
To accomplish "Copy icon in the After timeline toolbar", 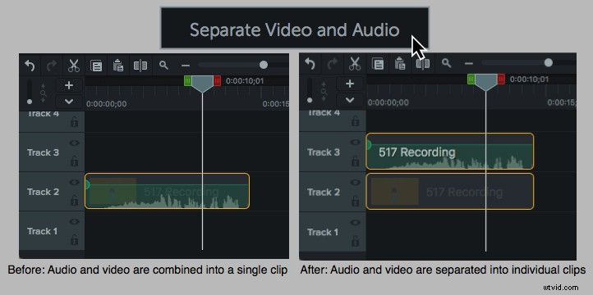I will point(378,64).
